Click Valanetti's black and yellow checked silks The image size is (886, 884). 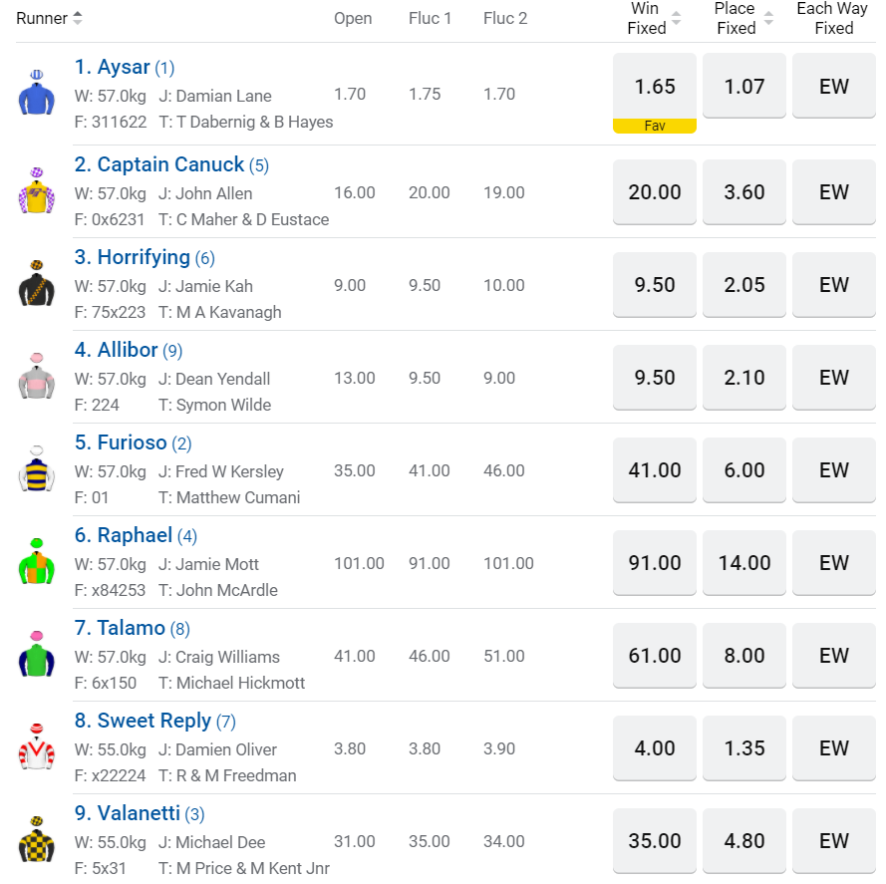[37, 840]
